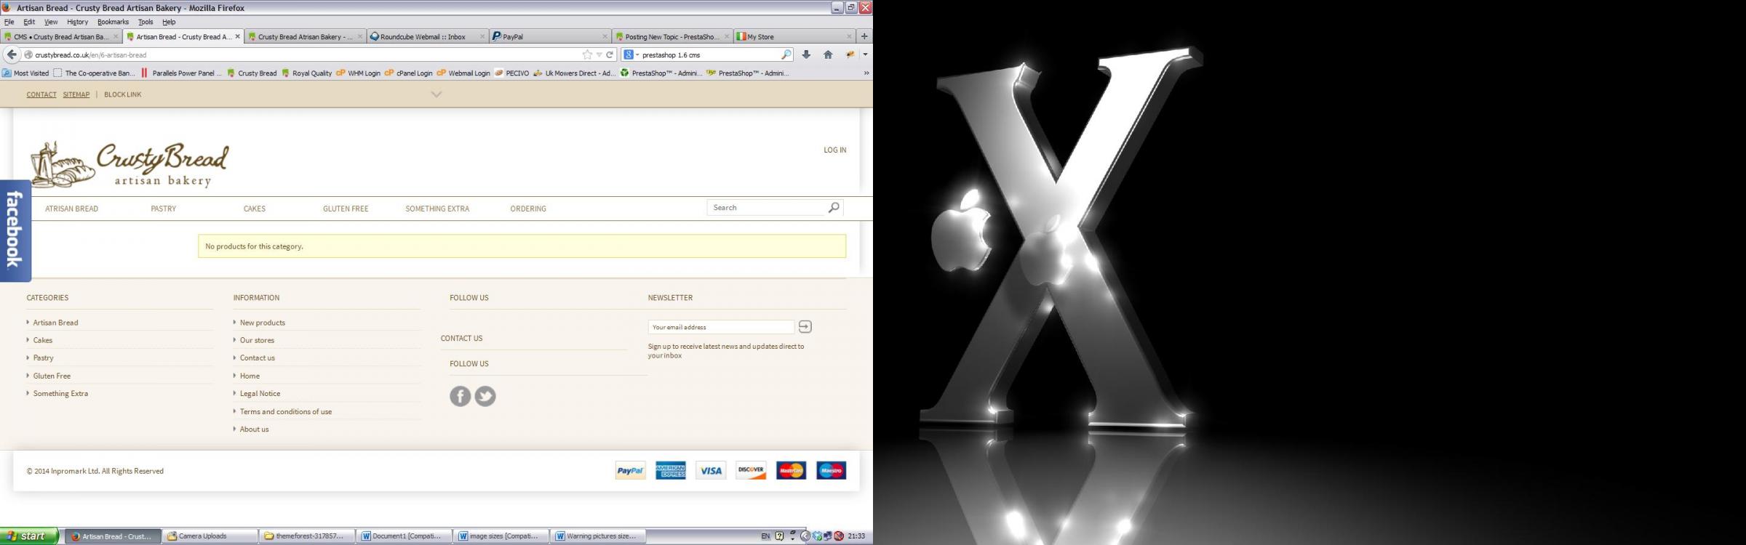Click the Visa payment logo
The height and width of the screenshot is (545, 1746).
point(711,471)
